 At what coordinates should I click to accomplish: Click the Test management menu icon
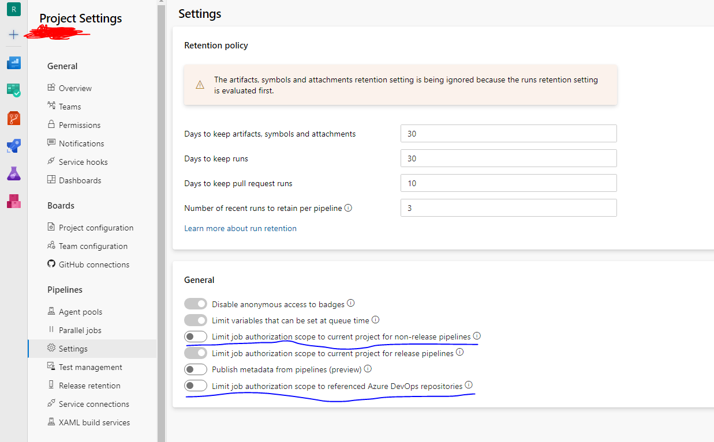click(51, 367)
